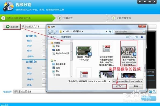Click the change view icon in dialog toolbar

click(x=127, y=37)
